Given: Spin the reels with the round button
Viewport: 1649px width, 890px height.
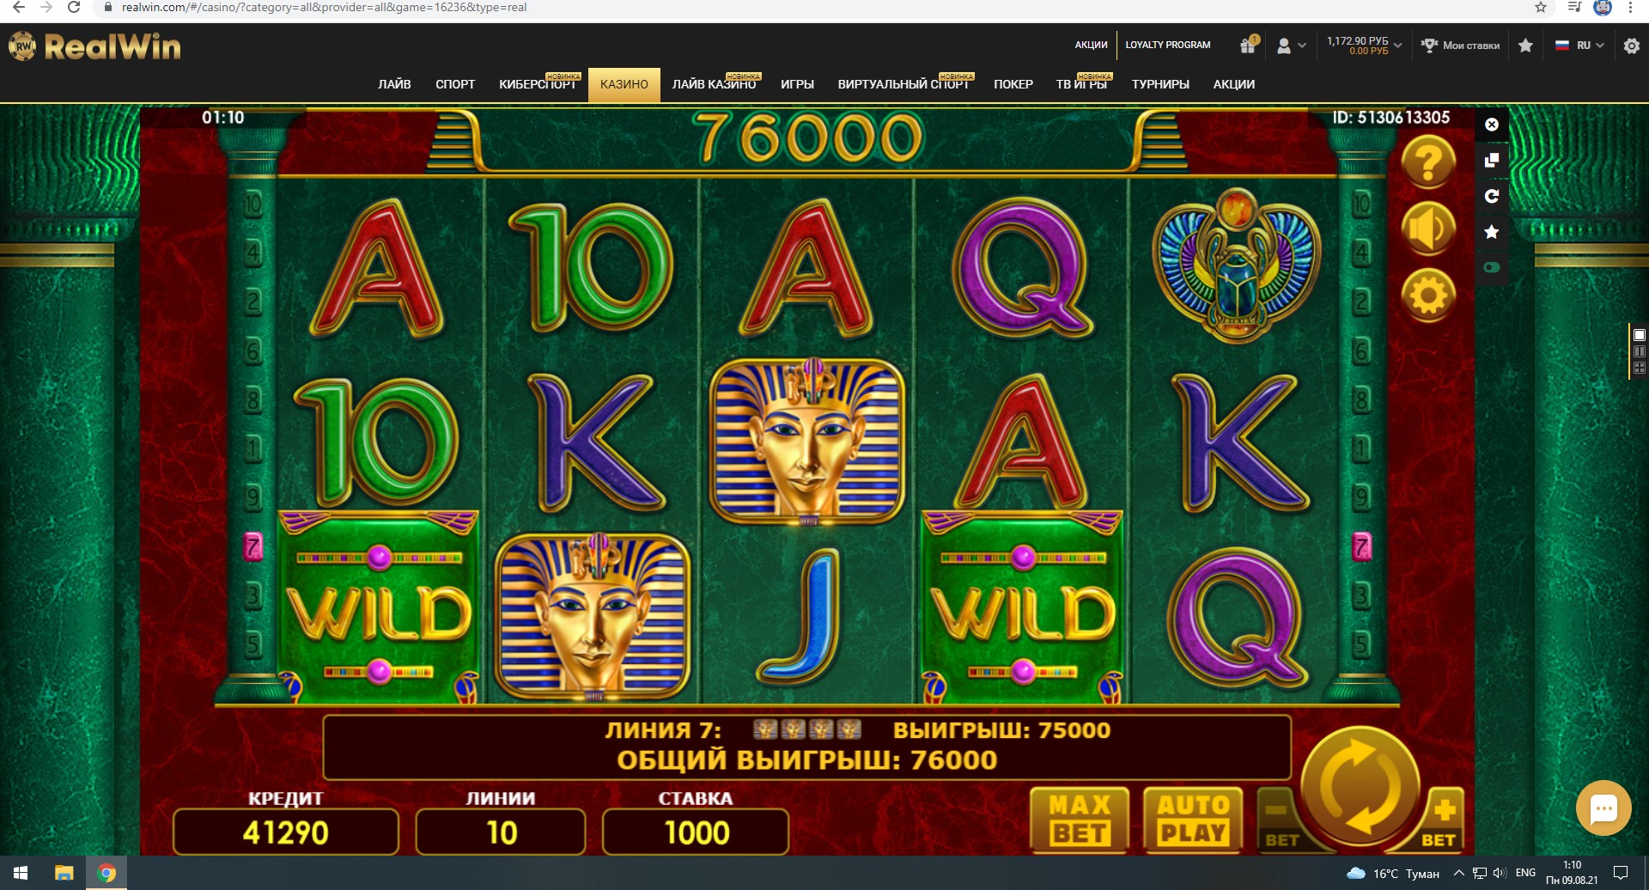Looking at the screenshot, I should point(1360,786).
